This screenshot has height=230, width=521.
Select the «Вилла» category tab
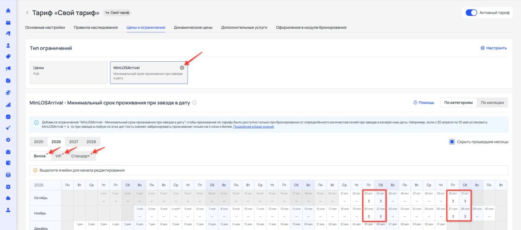(40, 156)
